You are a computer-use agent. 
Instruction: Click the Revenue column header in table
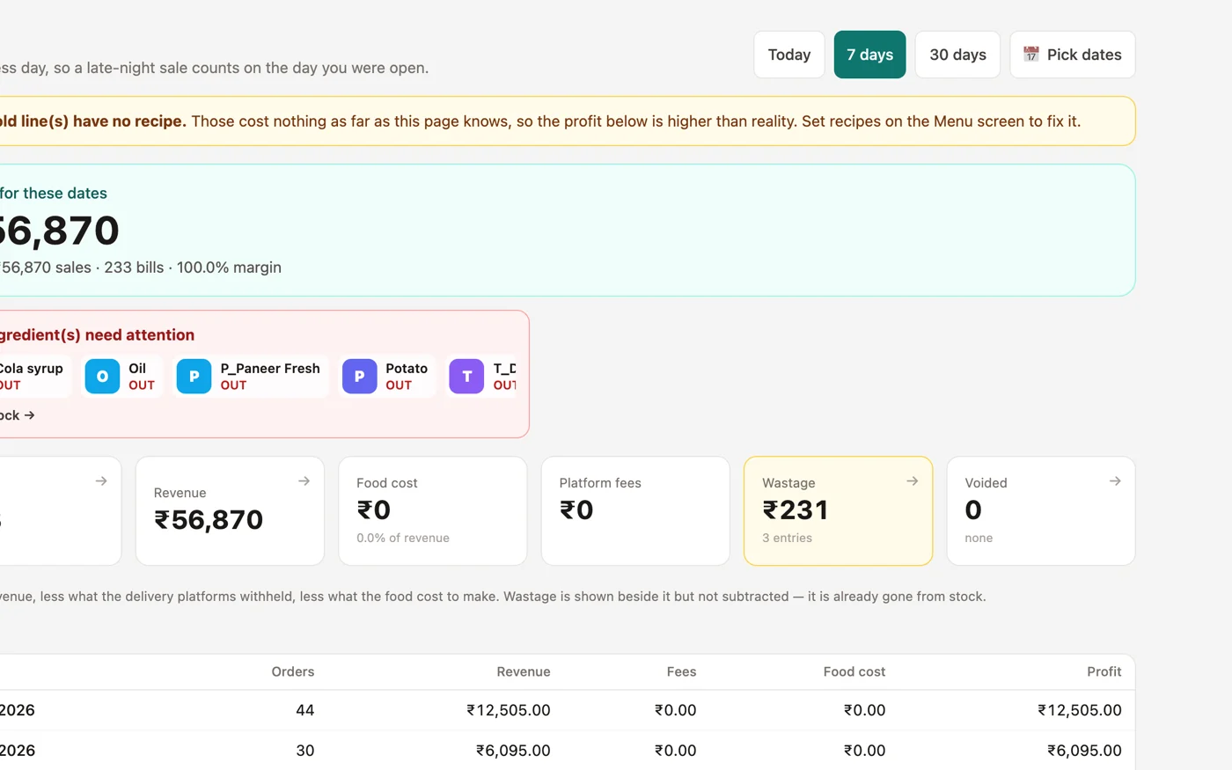tap(524, 671)
